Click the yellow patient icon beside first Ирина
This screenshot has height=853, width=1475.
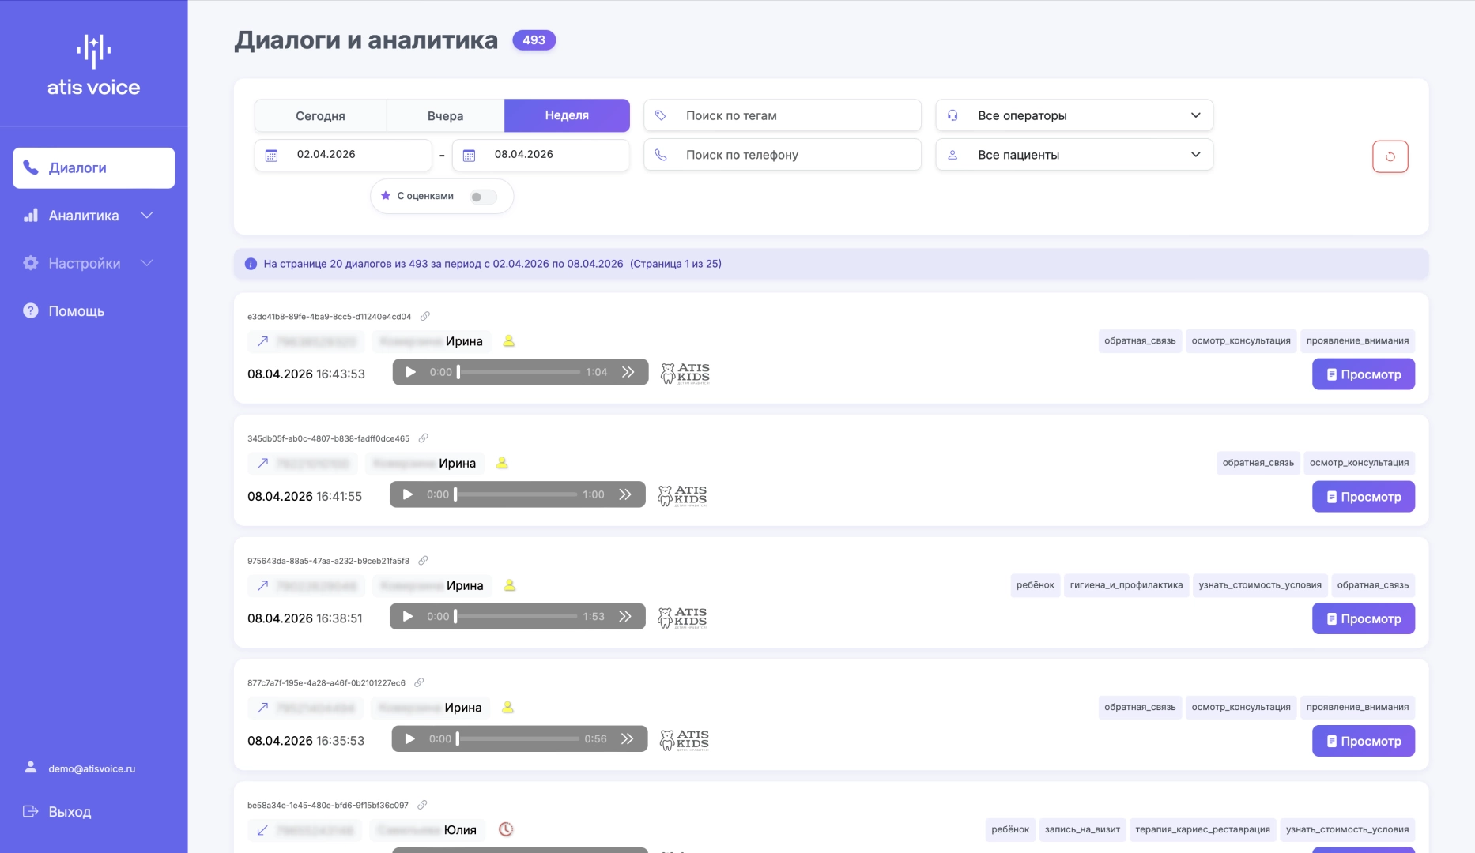509,341
